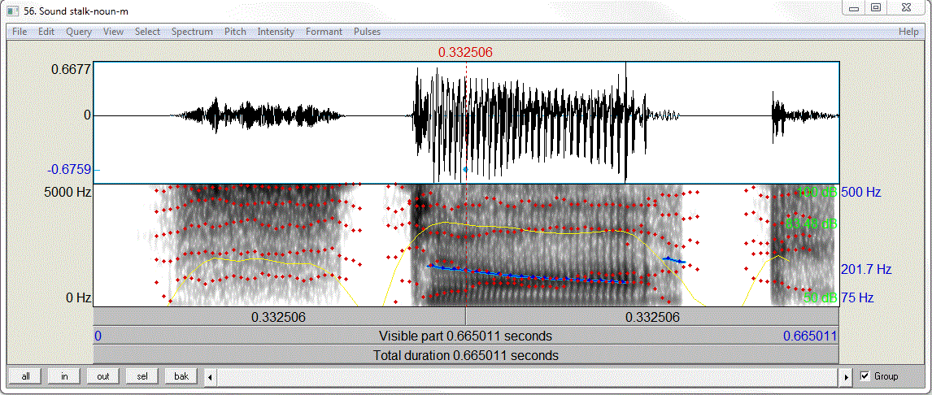Play the Total duration 0.665011 seconds bar
The height and width of the screenshot is (395, 932).
[x=465, y=355]
